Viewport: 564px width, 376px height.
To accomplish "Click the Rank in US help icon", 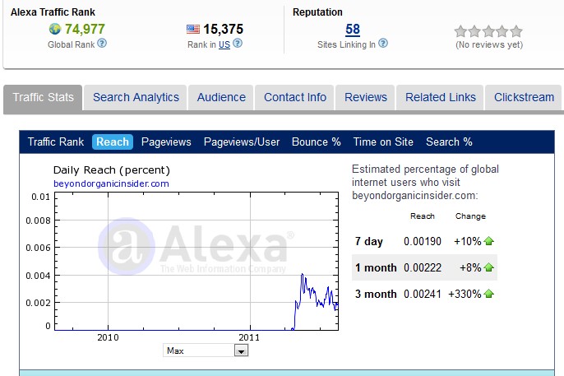I will coord(238,44).
